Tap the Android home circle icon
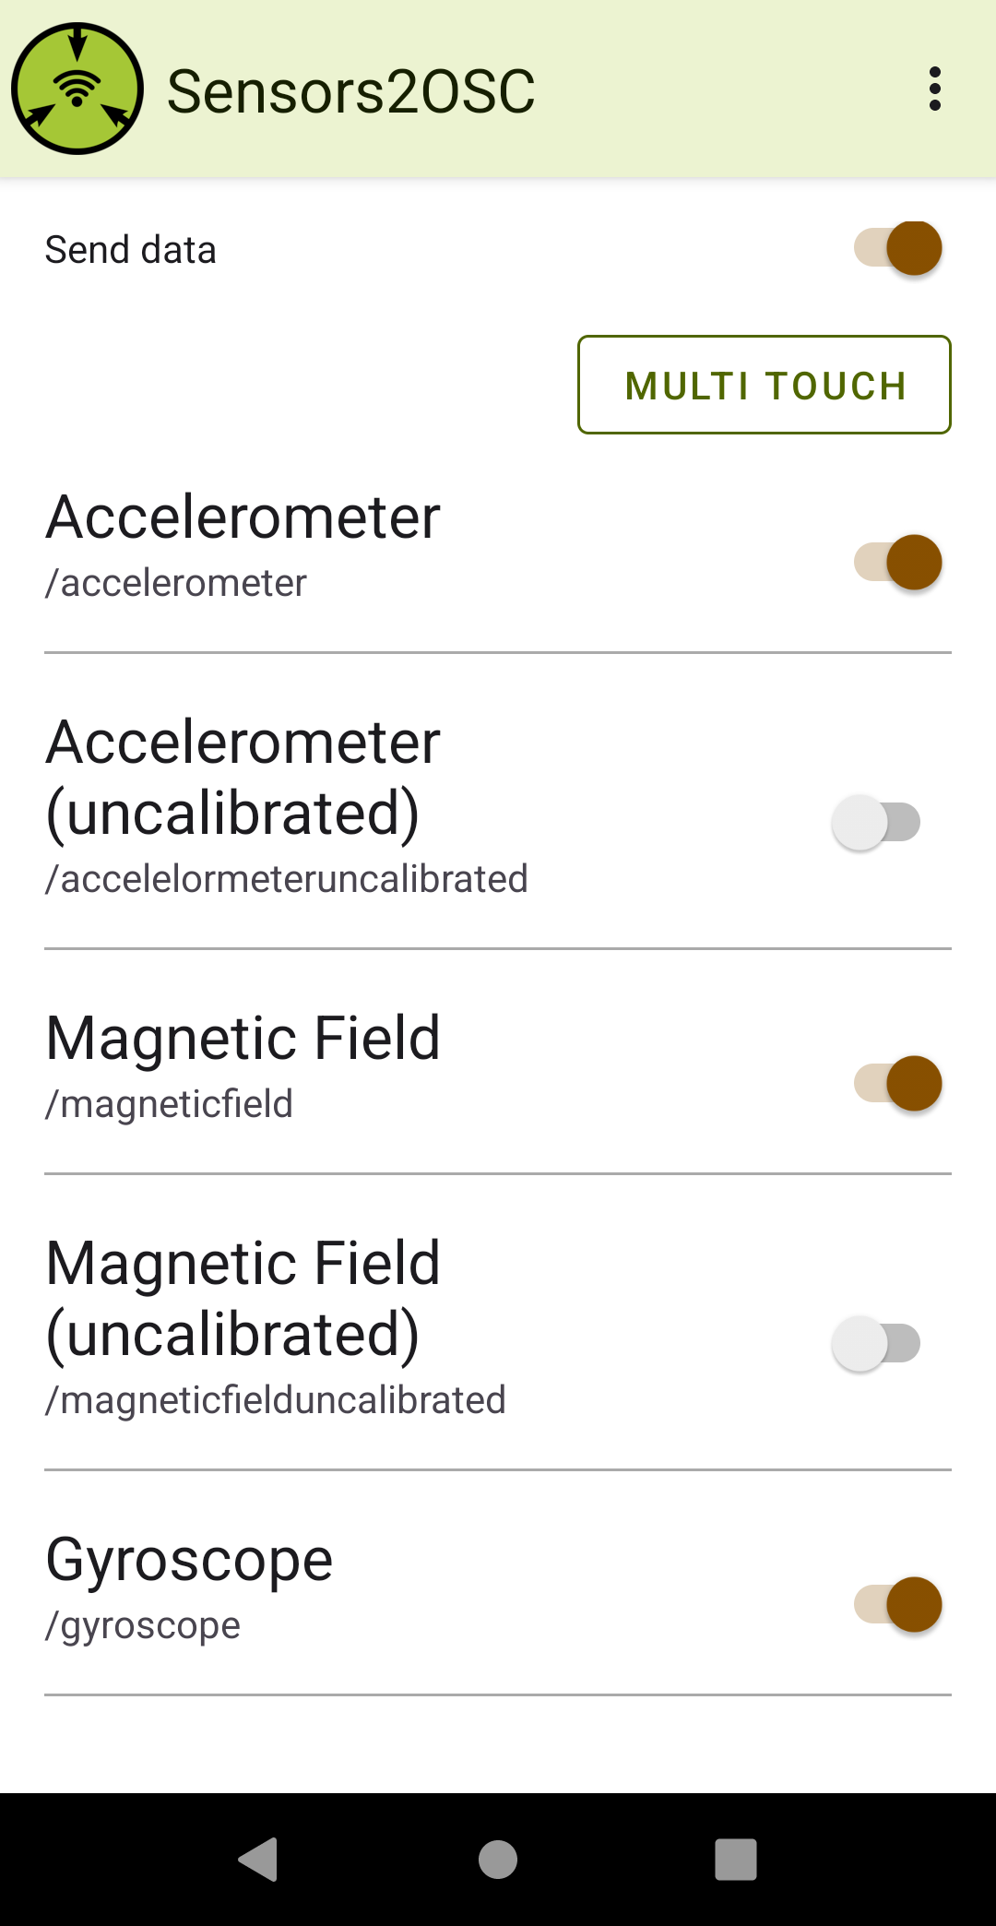The image size is (996, 1926). [x=498, y=1859]
